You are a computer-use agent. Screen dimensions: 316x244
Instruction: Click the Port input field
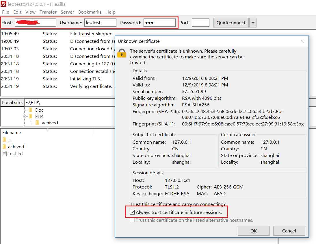point(200,23)
